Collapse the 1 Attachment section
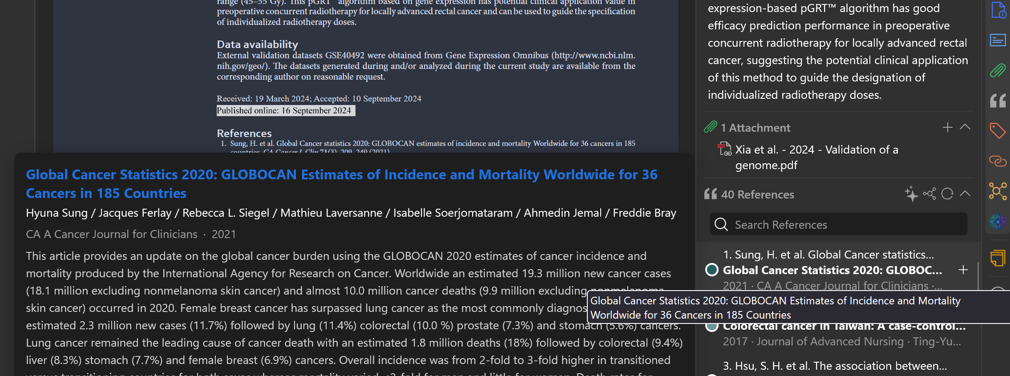Image resolution: width=1010 pixels, height=376 pixels. pos(965,127)
